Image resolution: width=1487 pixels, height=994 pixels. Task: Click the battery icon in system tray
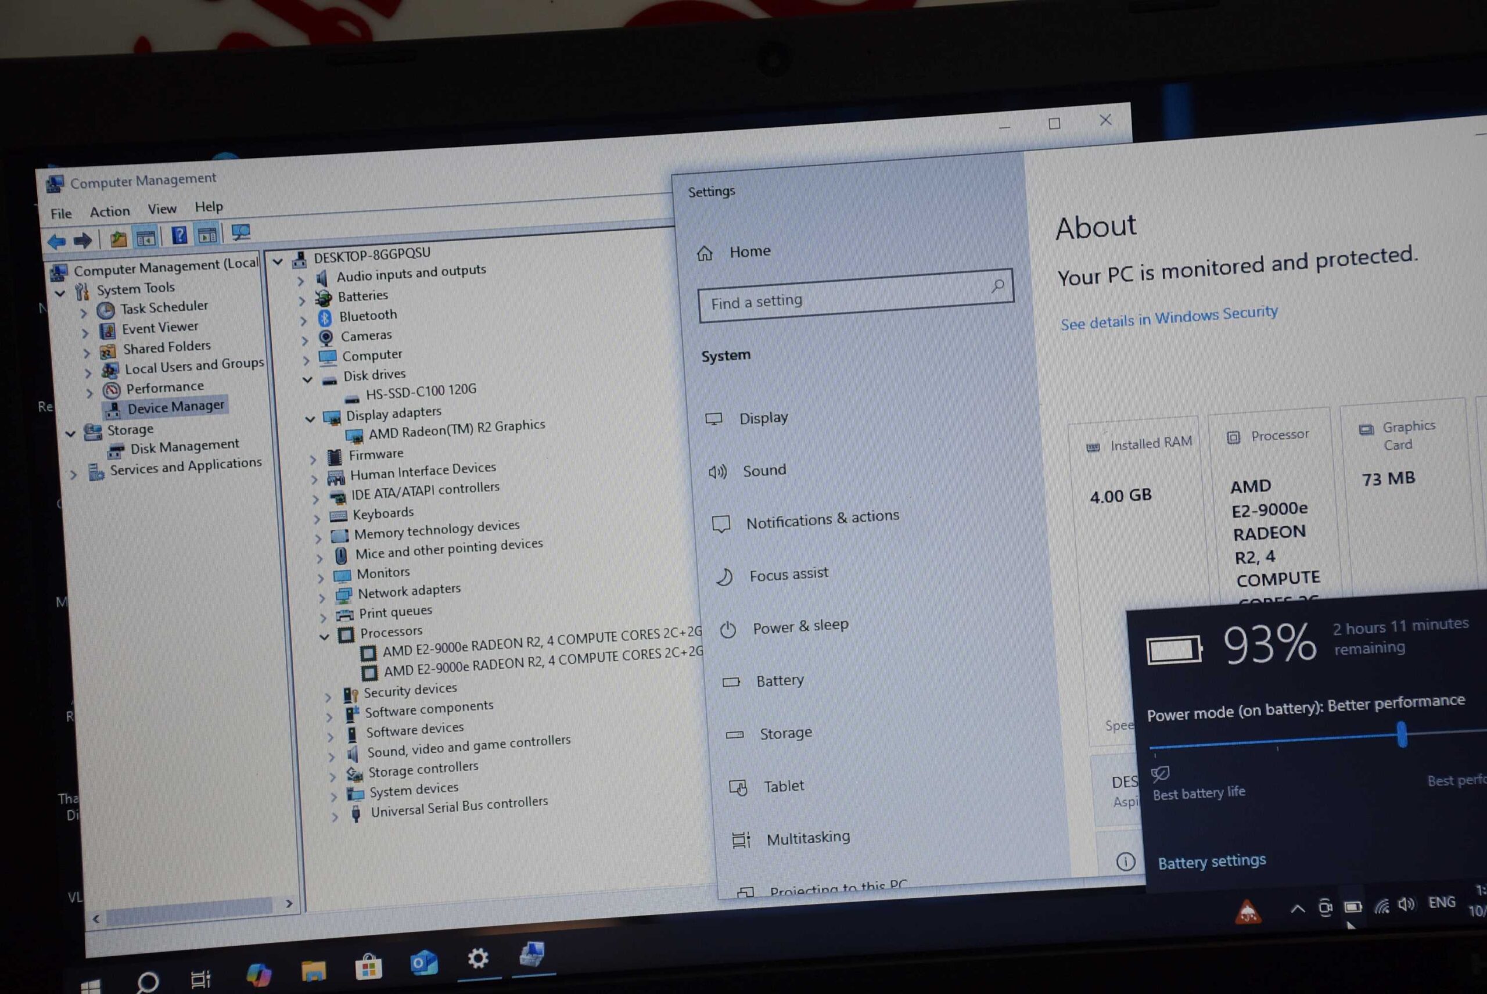[1353, 907]
